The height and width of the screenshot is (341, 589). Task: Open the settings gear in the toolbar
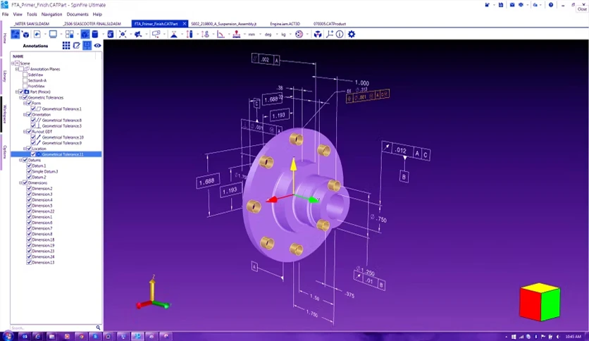coord(352,35)
